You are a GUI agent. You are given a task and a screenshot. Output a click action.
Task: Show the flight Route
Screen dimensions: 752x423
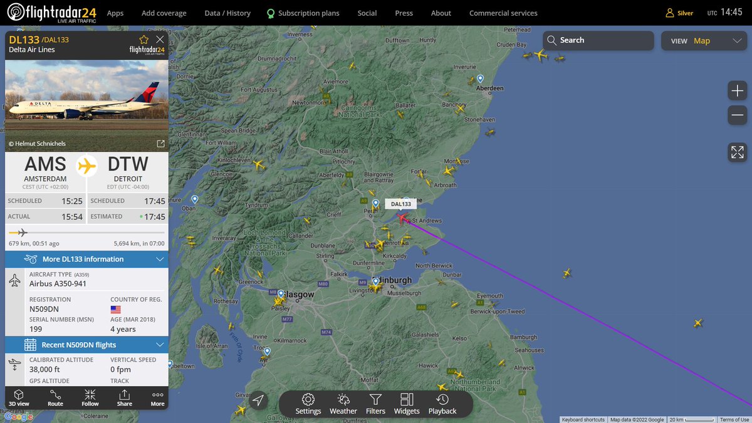coord(55,398)
